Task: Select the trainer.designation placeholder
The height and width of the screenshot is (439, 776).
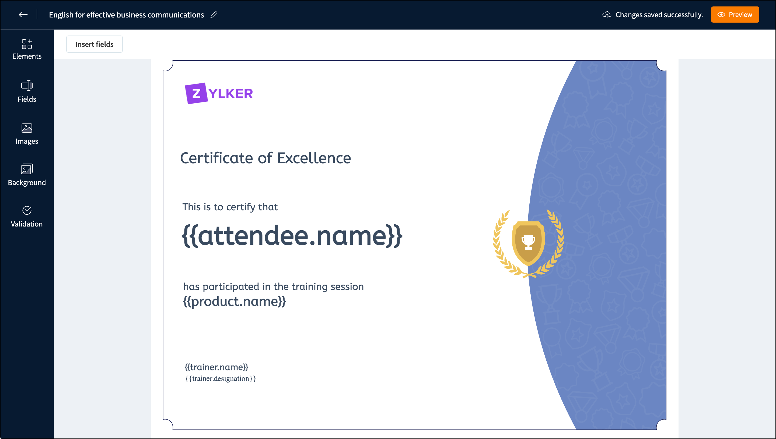Action: click(x=221, y=379)
